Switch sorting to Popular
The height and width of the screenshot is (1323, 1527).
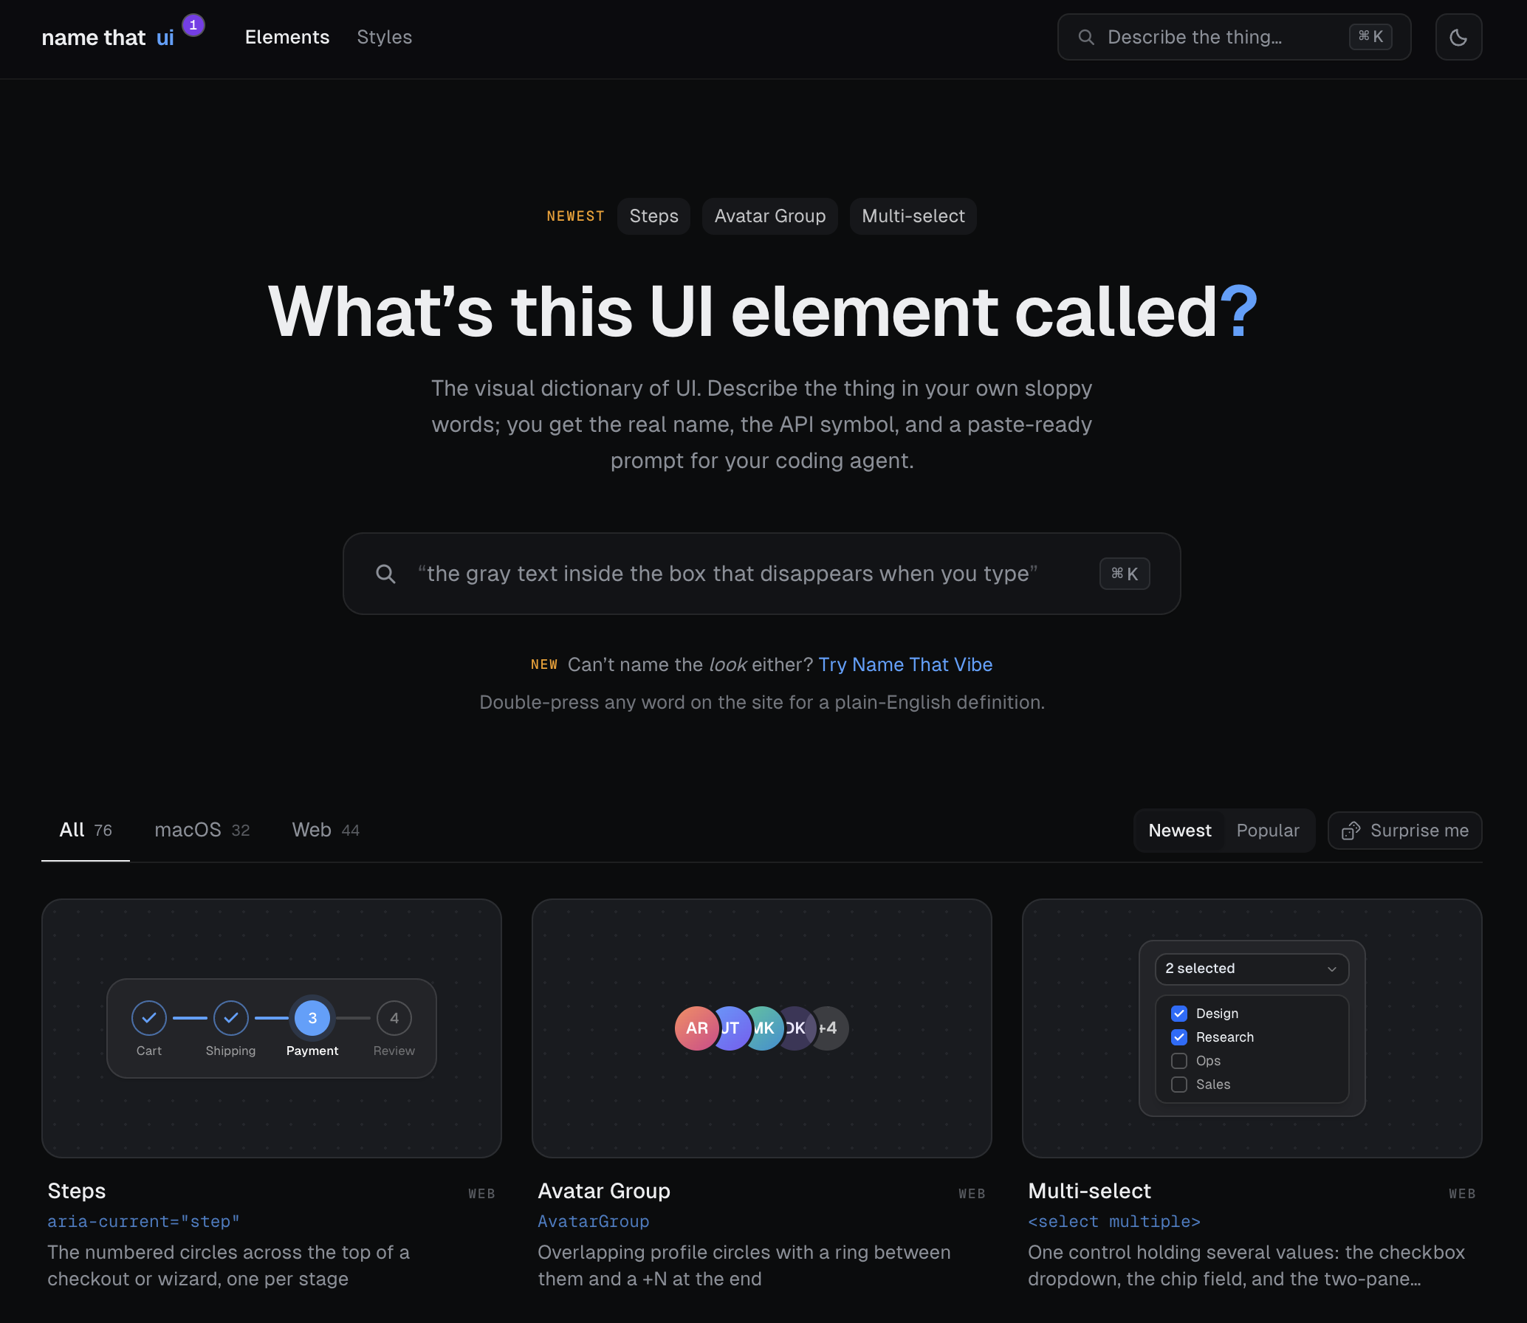pos(1268,831)
